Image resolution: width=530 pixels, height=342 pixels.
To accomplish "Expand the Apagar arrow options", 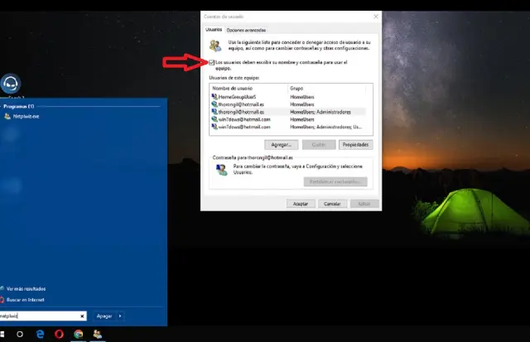I will point(121,316).
